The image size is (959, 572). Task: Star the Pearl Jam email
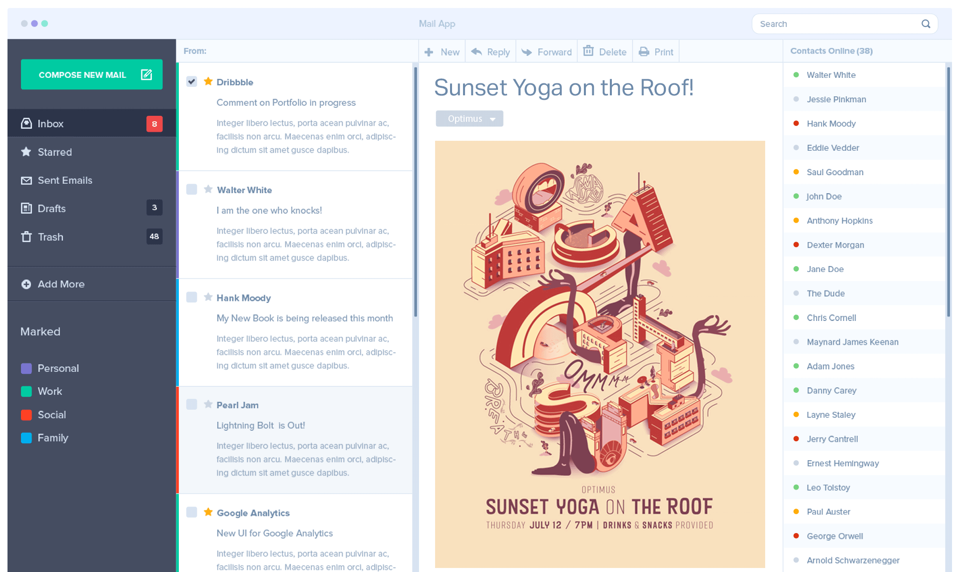[207, 404]
